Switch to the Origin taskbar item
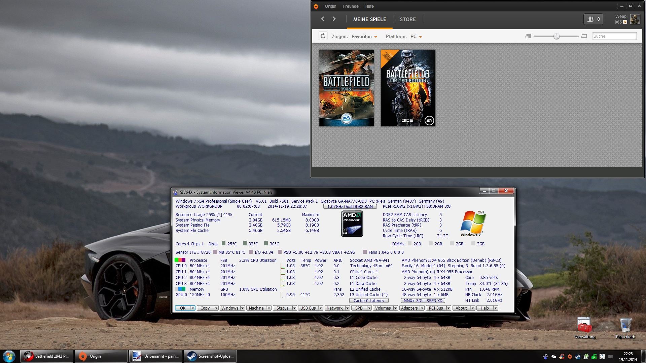Viewport: 646px width, 363px height. [101, 356]
